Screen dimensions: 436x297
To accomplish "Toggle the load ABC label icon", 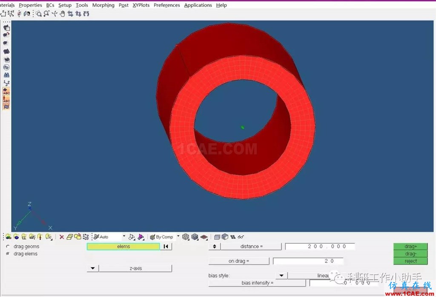I will click(6, 99).
